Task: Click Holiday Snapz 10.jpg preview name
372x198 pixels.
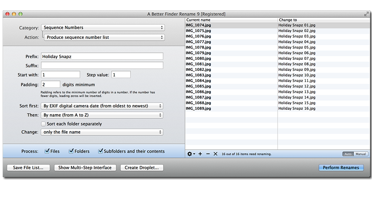Action: (x=297, y=75)
